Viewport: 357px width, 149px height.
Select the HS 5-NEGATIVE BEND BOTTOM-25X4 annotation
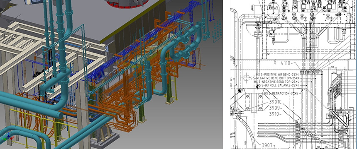click(x=274, y=78)
